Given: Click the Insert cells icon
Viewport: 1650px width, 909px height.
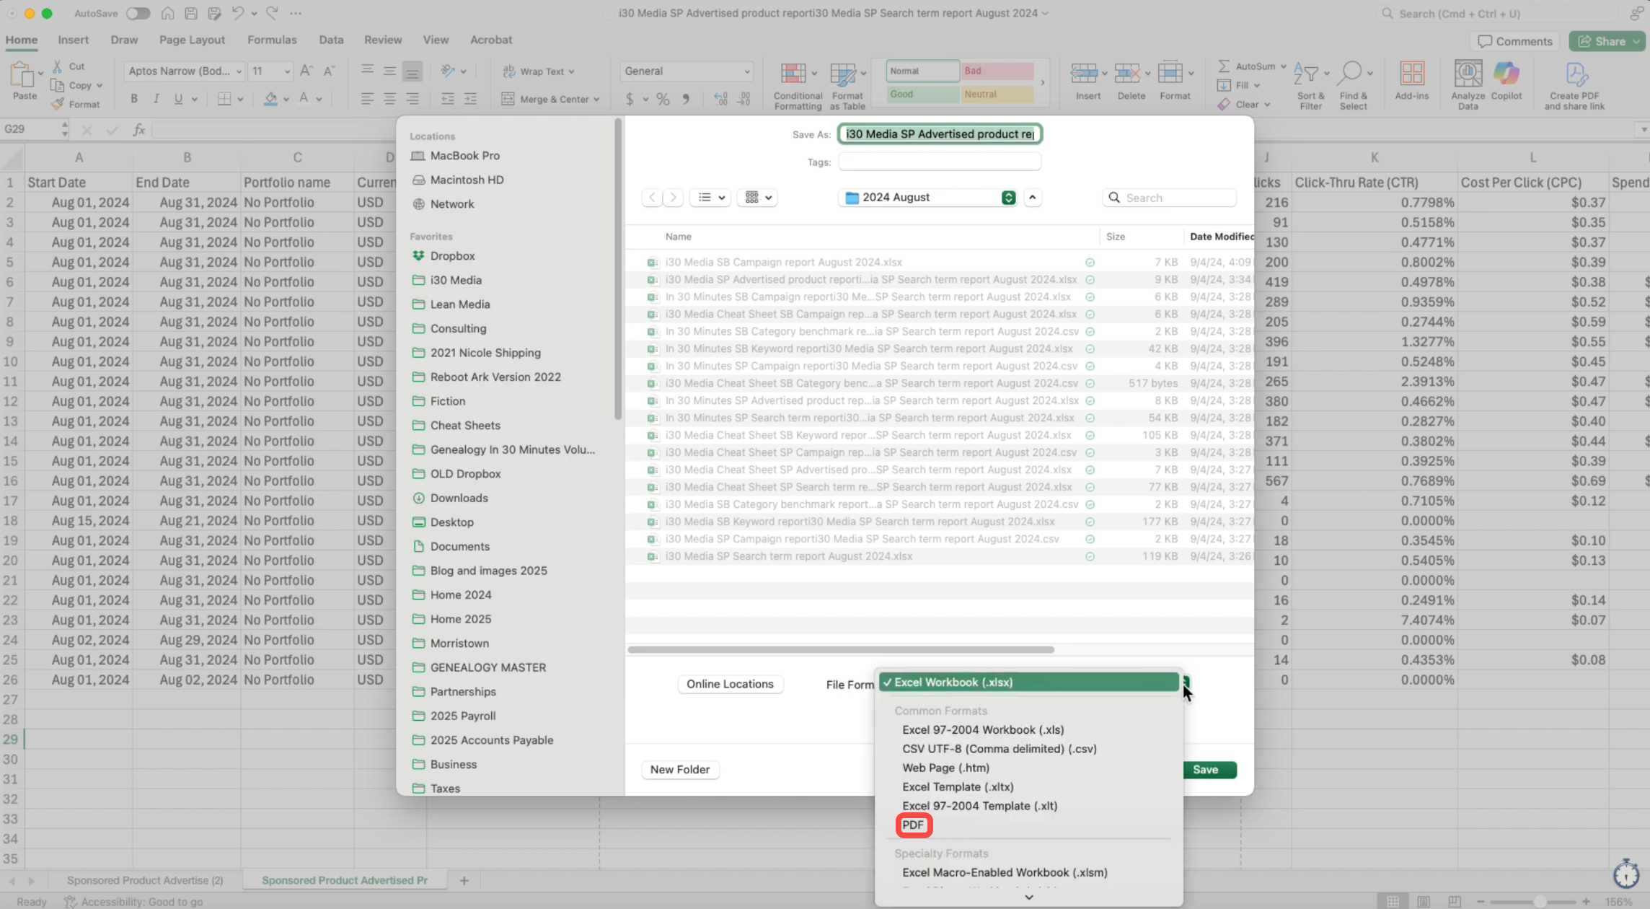Looking at the screenshot, I should click(1084, 74).
